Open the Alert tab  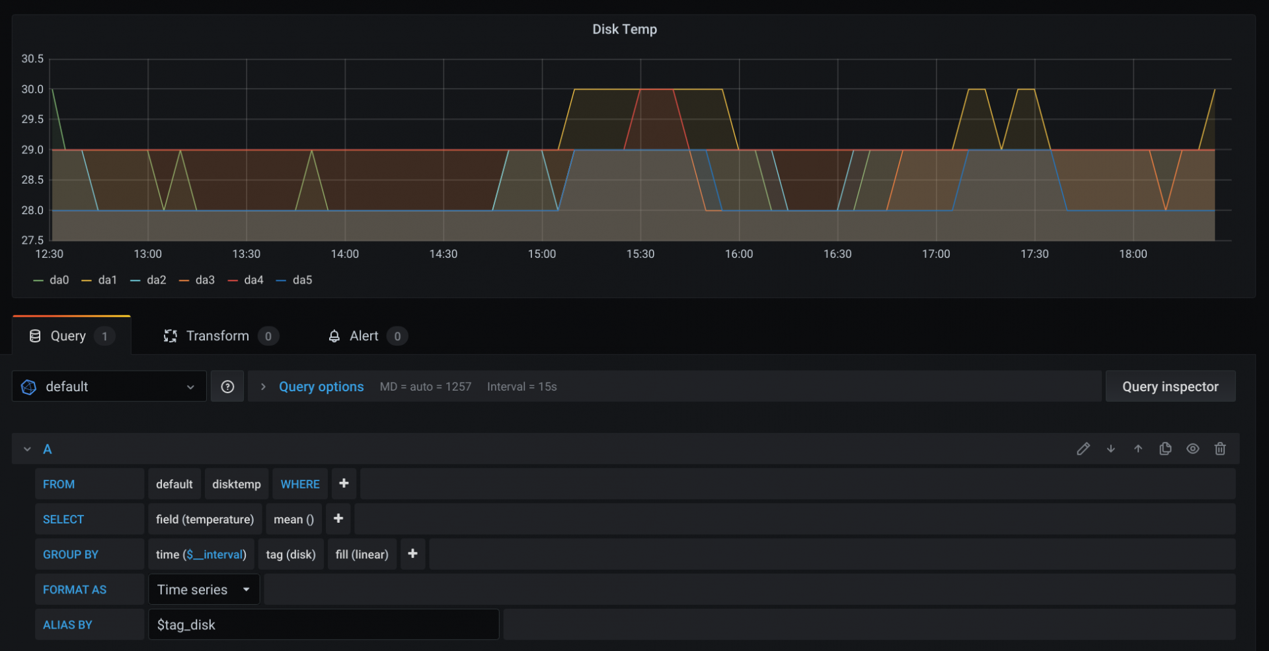(x=364, y=336)
